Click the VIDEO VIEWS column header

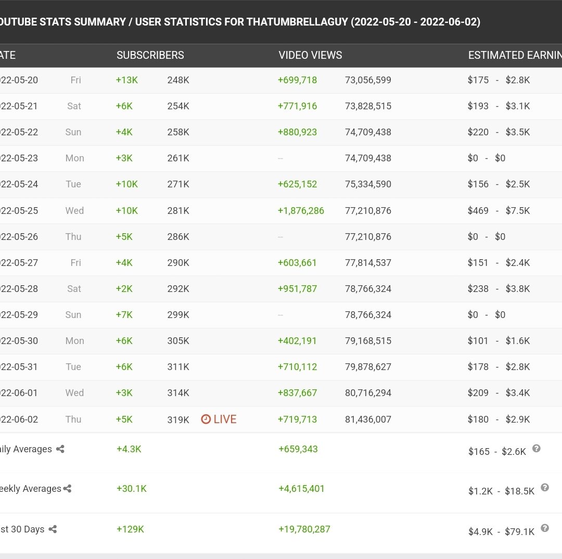[x=310, y=55]
